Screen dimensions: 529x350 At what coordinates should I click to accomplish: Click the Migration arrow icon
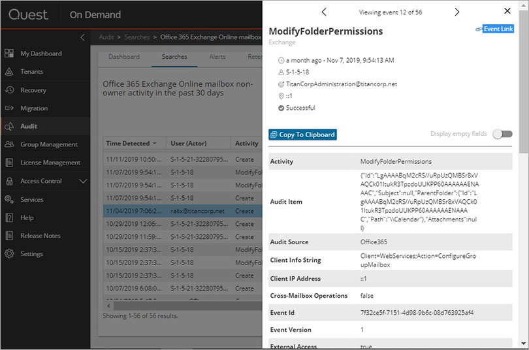coord(9,108)
